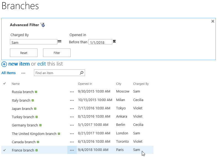Click the Ankara city cell
This screenshot has height=157, width=218.
pyautogui.click(x=122, y=116)
